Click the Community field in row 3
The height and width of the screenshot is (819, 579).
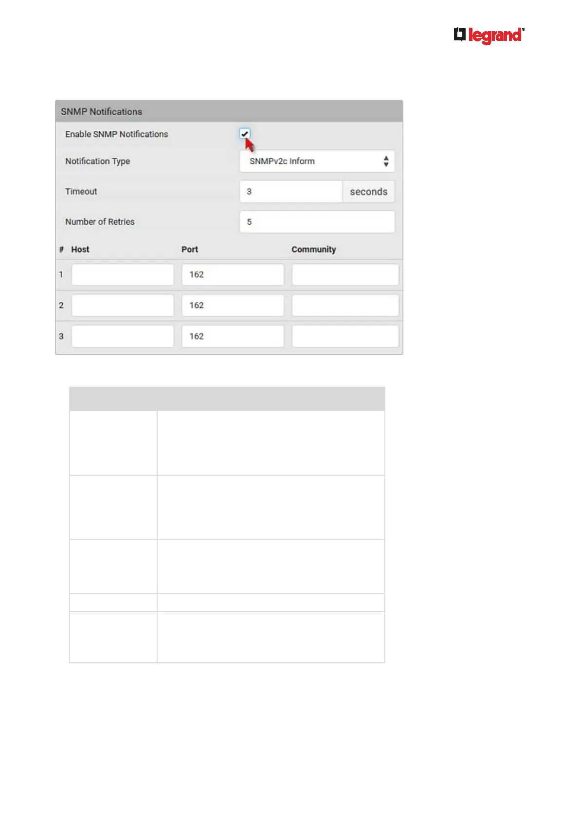click(345, 336)
